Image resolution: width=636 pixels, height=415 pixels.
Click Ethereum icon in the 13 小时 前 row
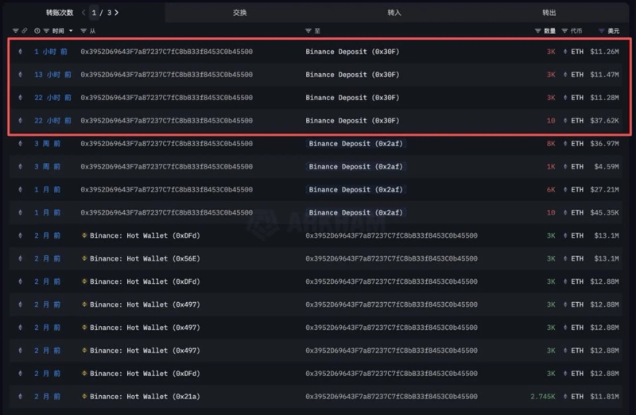(x=21, y=75)
